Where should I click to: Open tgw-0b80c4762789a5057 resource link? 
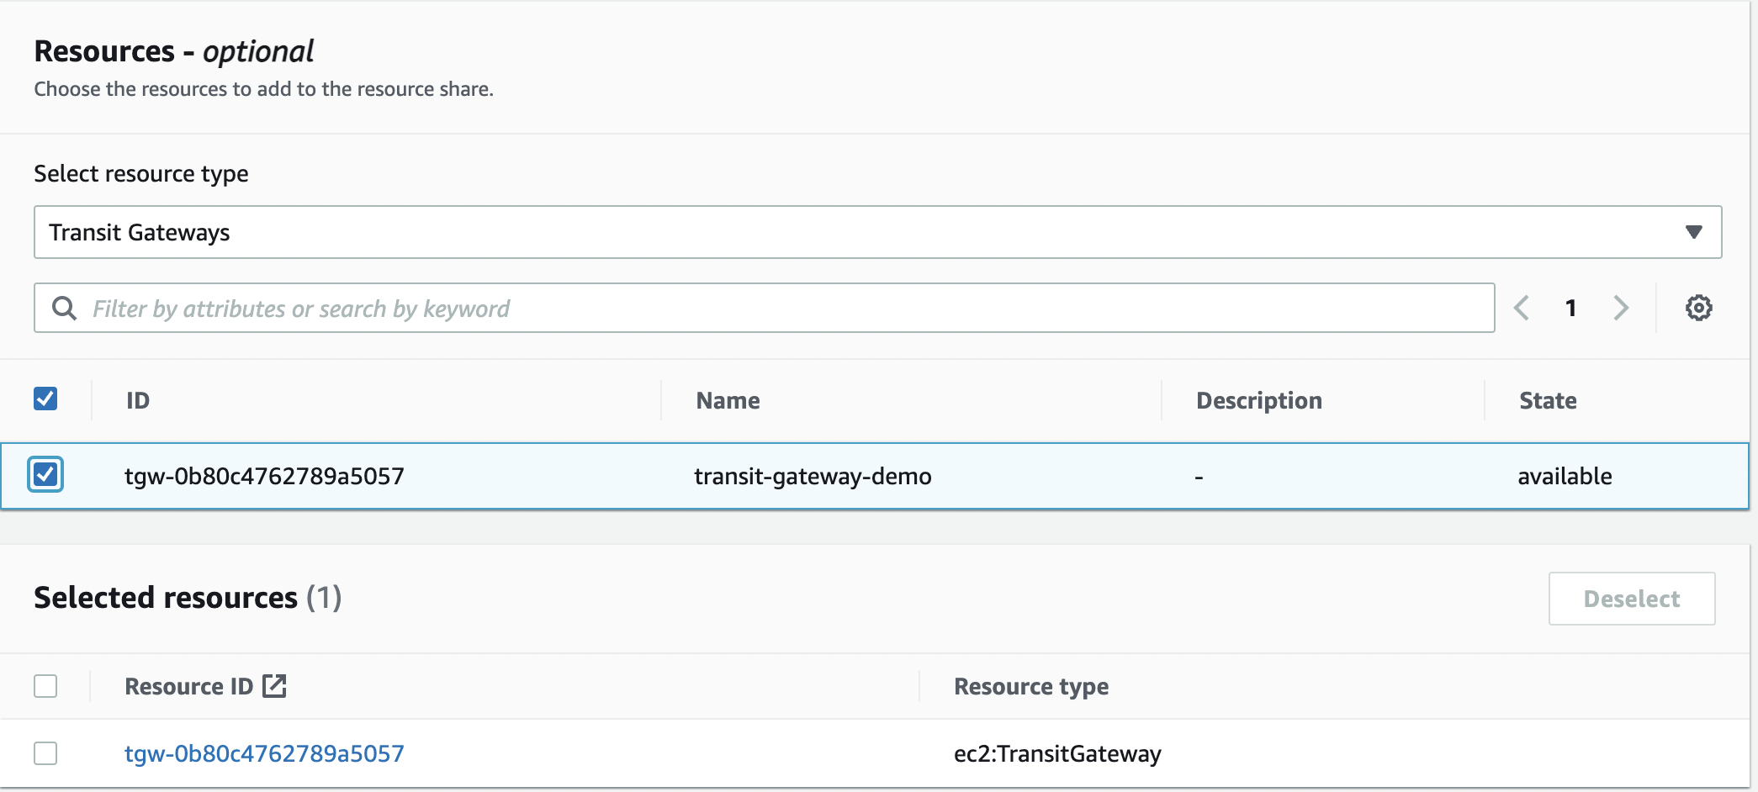pyautogui.click(x=264, y=753)
